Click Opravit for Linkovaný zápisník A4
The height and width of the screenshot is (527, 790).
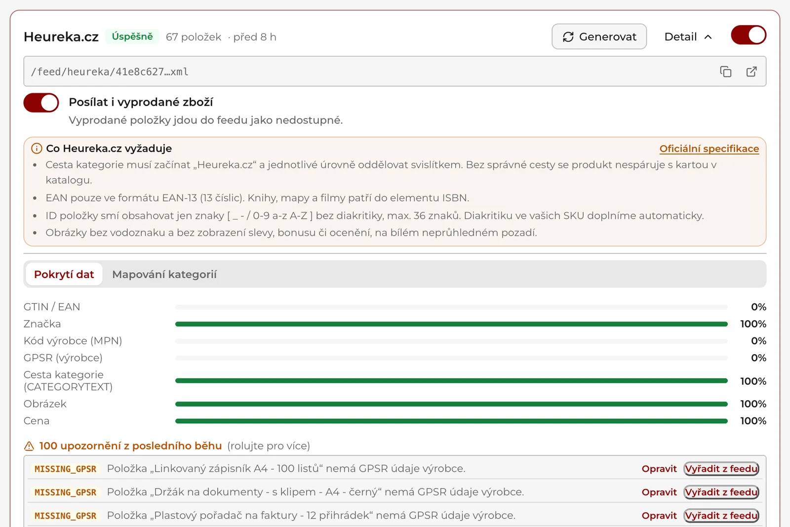659,469
